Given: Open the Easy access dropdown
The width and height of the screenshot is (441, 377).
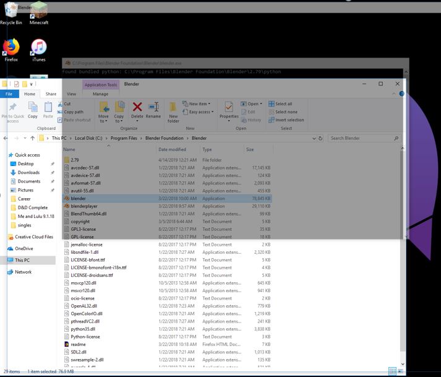Looking at the screenshot, I should tap(198, 112).
